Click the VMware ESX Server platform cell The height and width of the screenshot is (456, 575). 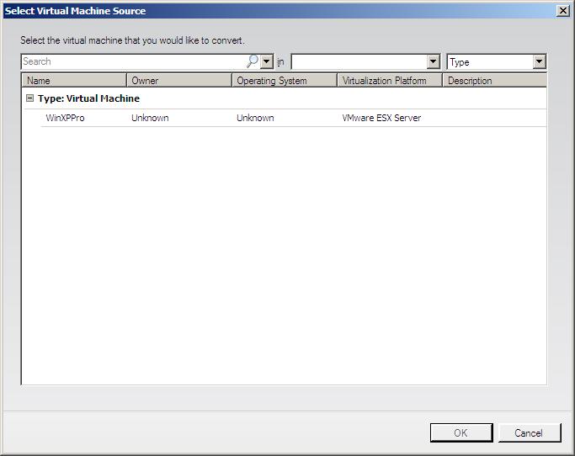[381, 118]
